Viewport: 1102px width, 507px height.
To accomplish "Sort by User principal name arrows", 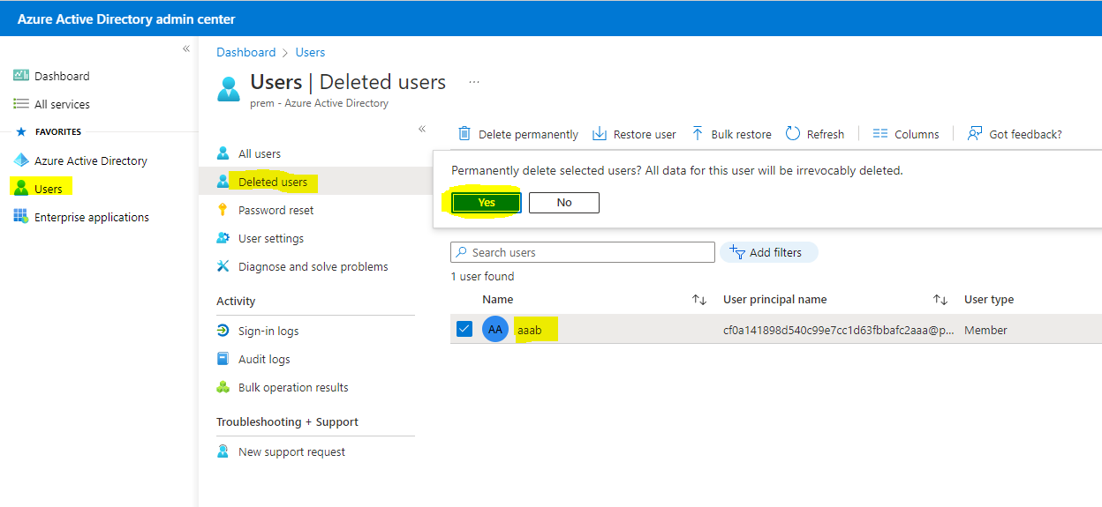I will 940,300.
